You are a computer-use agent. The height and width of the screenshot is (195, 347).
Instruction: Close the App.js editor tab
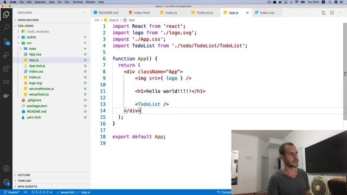point(247,12)
